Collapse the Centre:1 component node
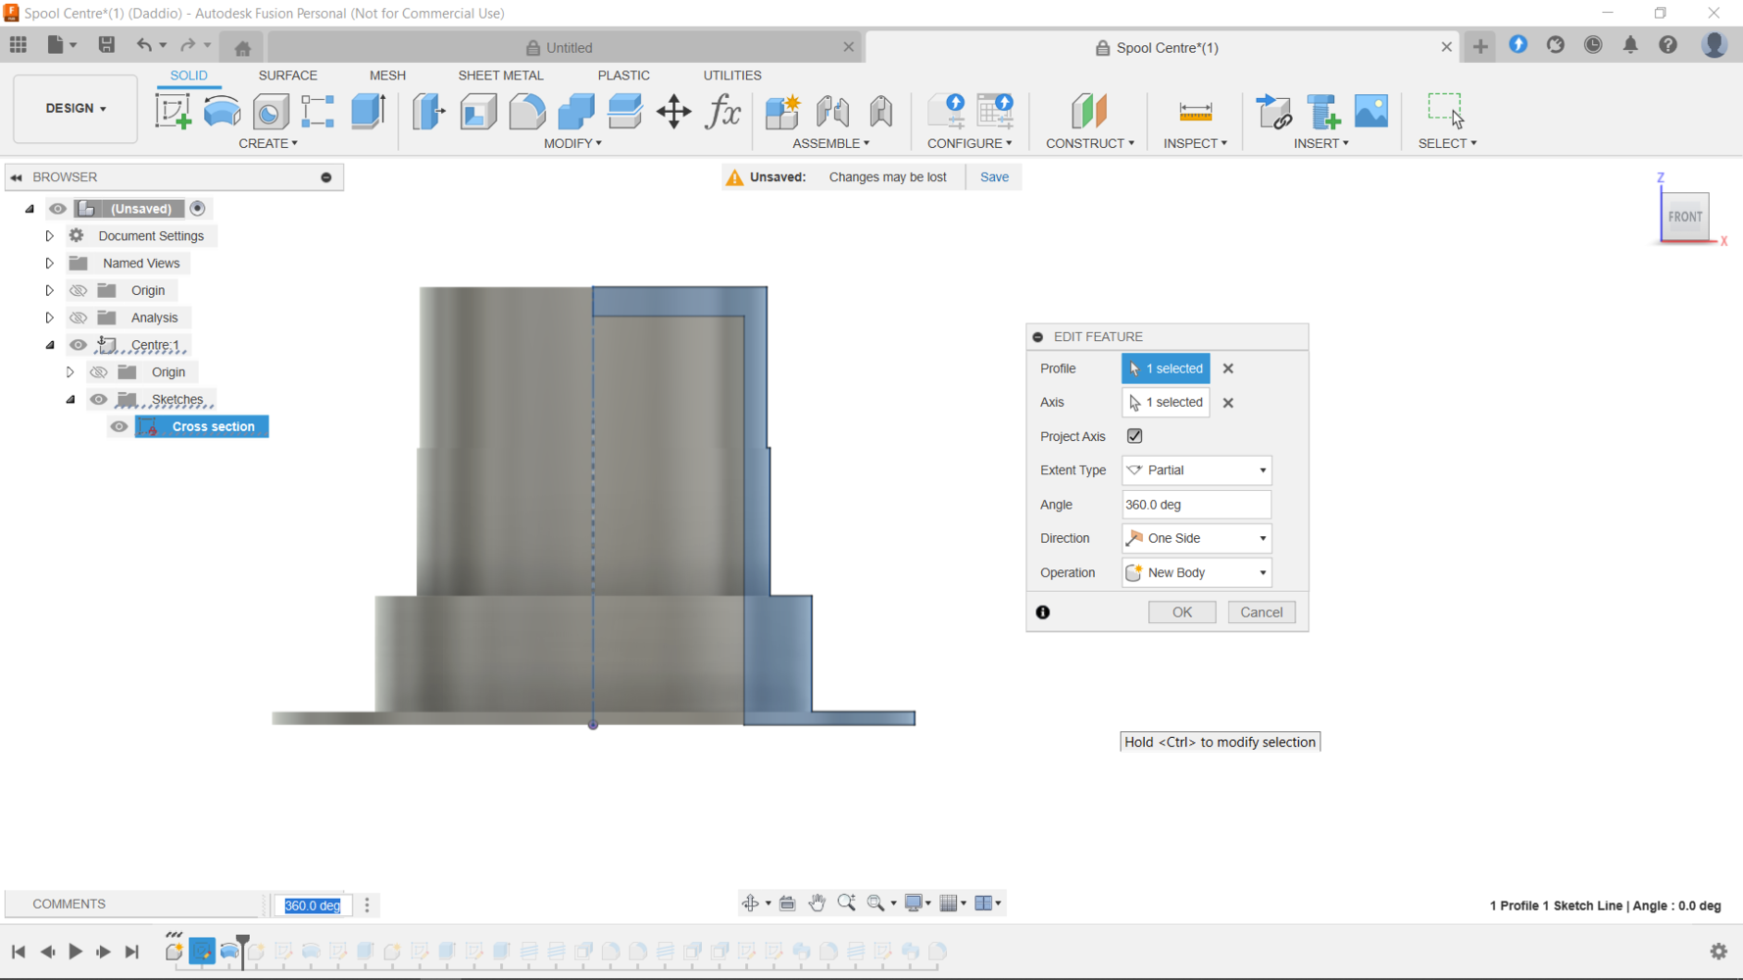The height and width of the screenshot is (980, 1743). pyautogui.click(x=50, y=345)
